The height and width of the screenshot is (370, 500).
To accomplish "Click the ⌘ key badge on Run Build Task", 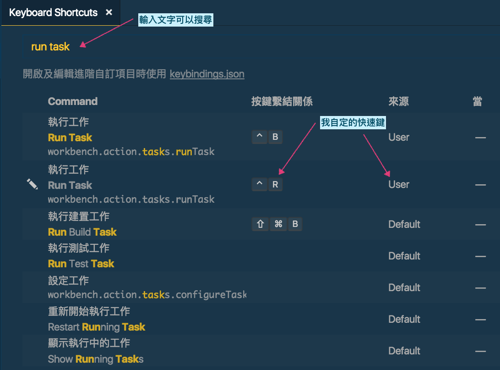I will tap(278, 224).
